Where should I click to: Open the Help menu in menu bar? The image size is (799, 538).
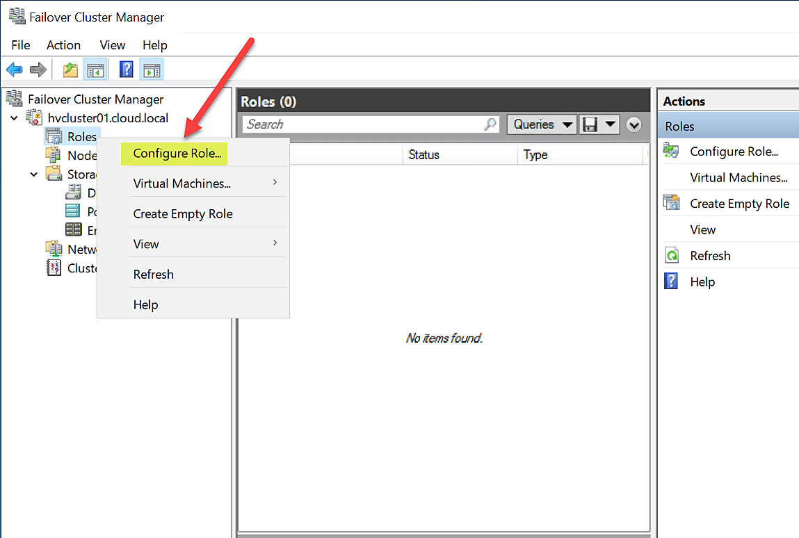coord(155,44)
